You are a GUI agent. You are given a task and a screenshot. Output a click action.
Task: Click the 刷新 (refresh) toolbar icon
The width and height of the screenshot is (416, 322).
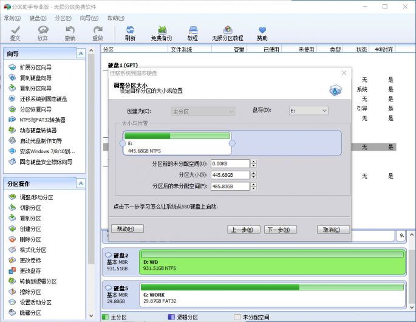click(130, 32)
